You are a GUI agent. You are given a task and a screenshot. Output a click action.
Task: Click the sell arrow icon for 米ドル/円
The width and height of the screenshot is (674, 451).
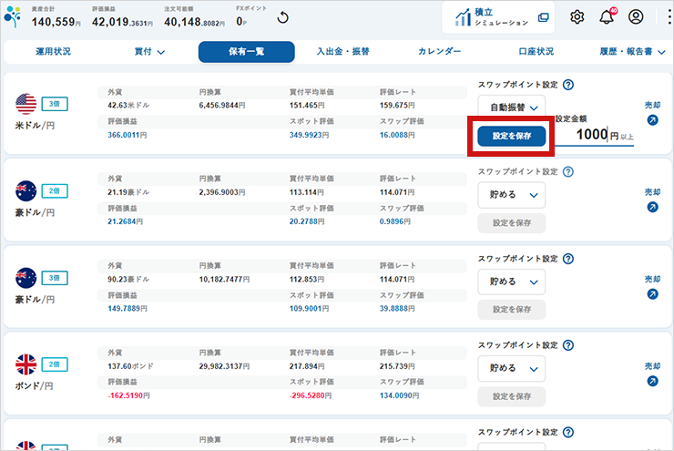652,120
